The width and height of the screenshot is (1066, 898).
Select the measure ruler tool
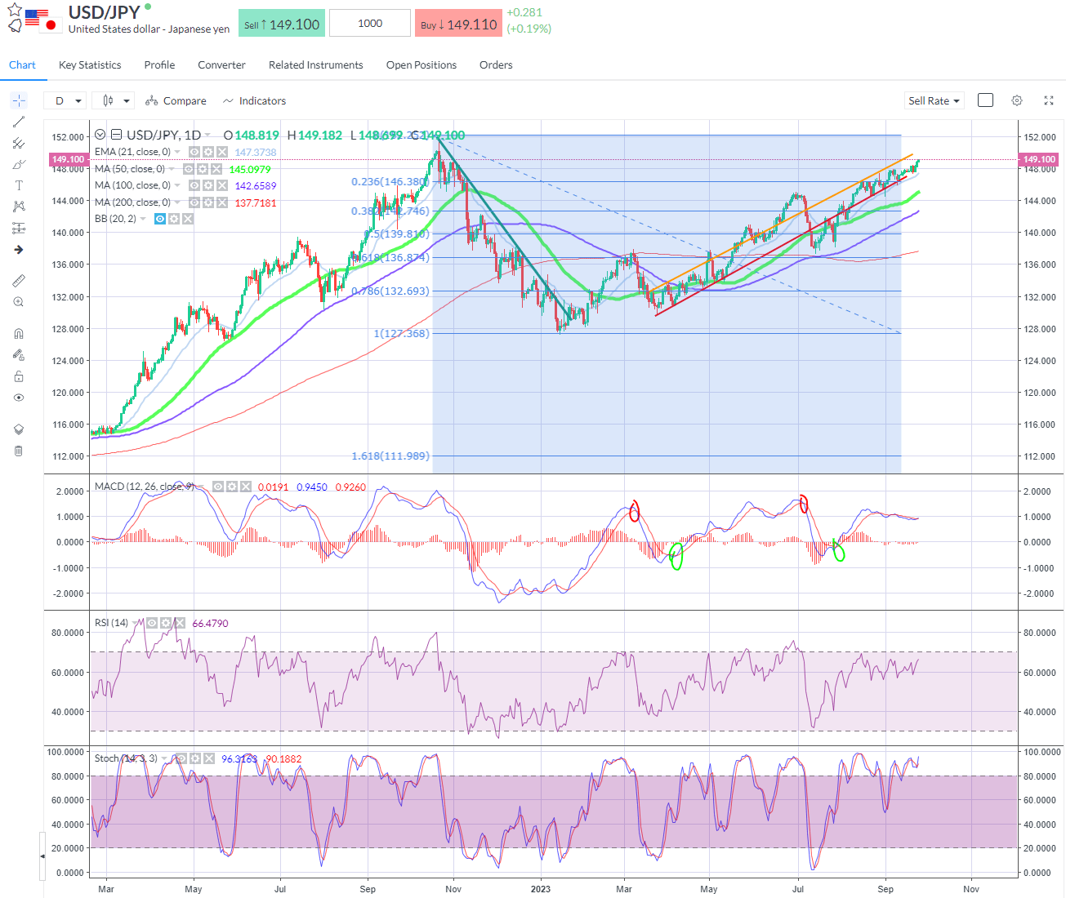[18, 280]
